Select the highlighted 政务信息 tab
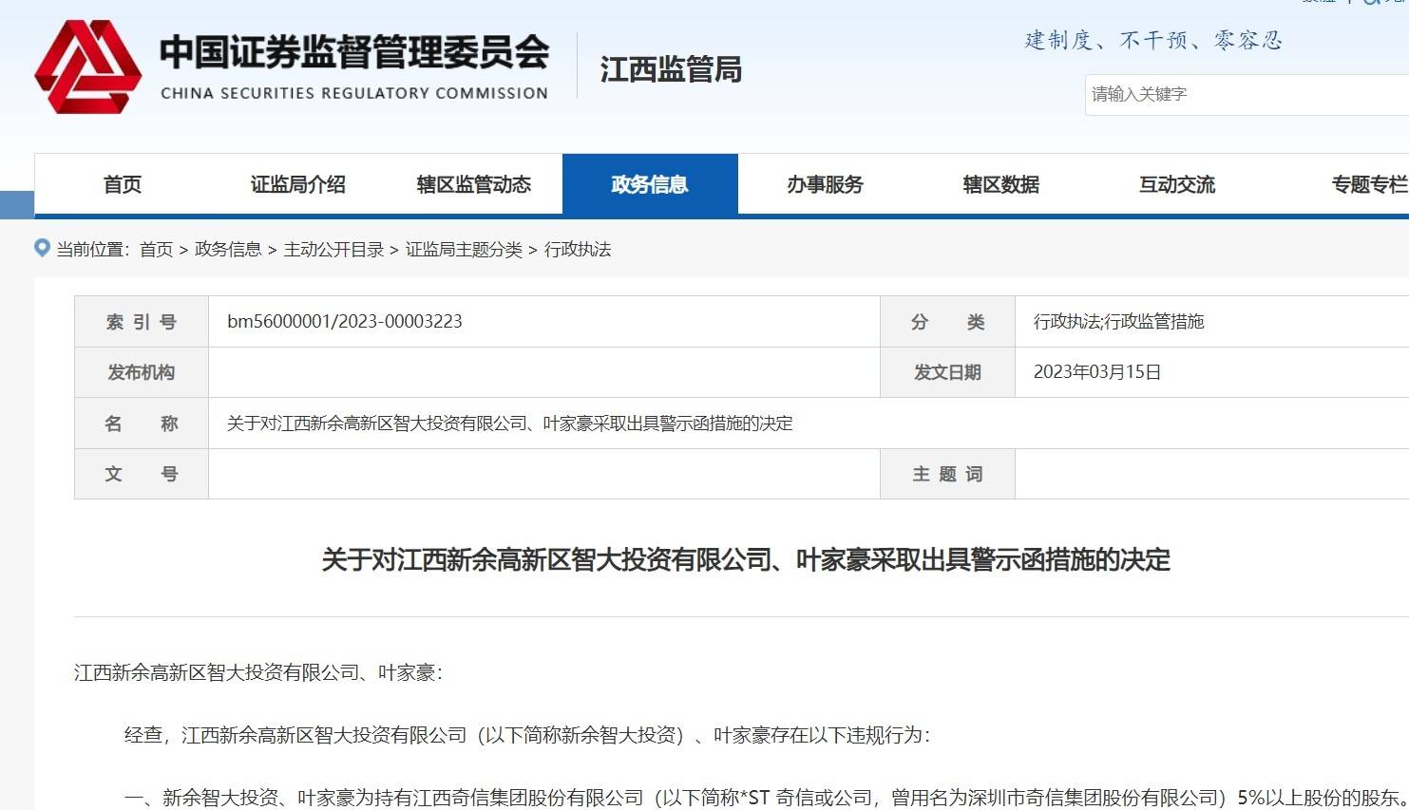 (x=650, y=185)
